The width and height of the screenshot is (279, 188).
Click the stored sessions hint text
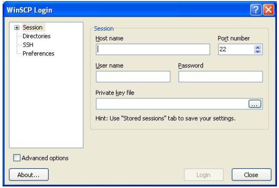166,119
